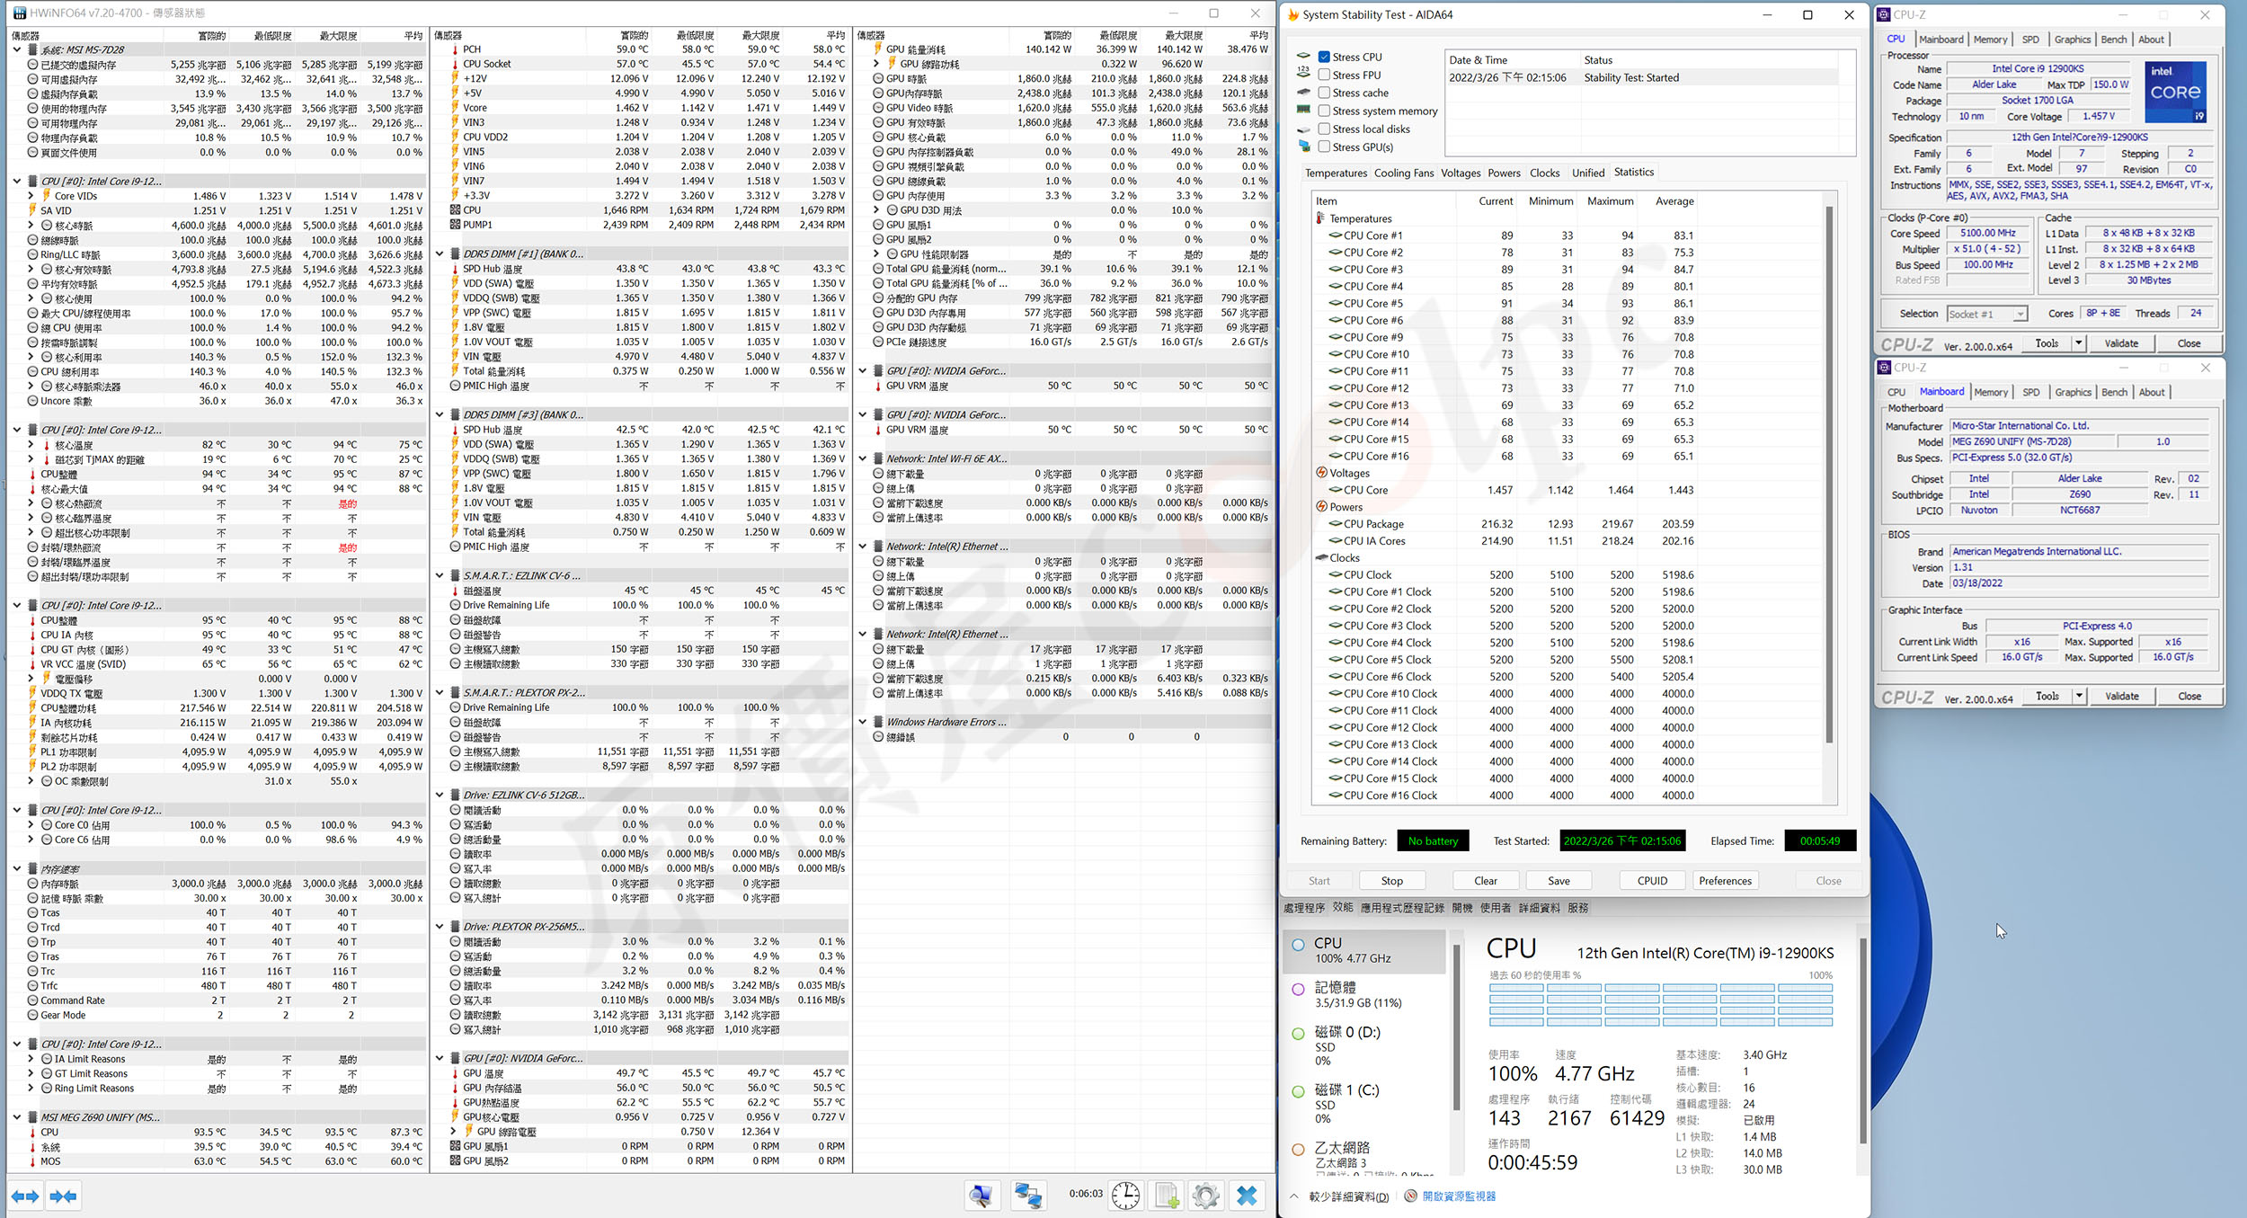Enable the Stress FPU checkbox

(1324, 75)
